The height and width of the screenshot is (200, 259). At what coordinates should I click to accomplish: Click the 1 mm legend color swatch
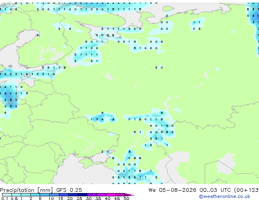pos(26,195)
